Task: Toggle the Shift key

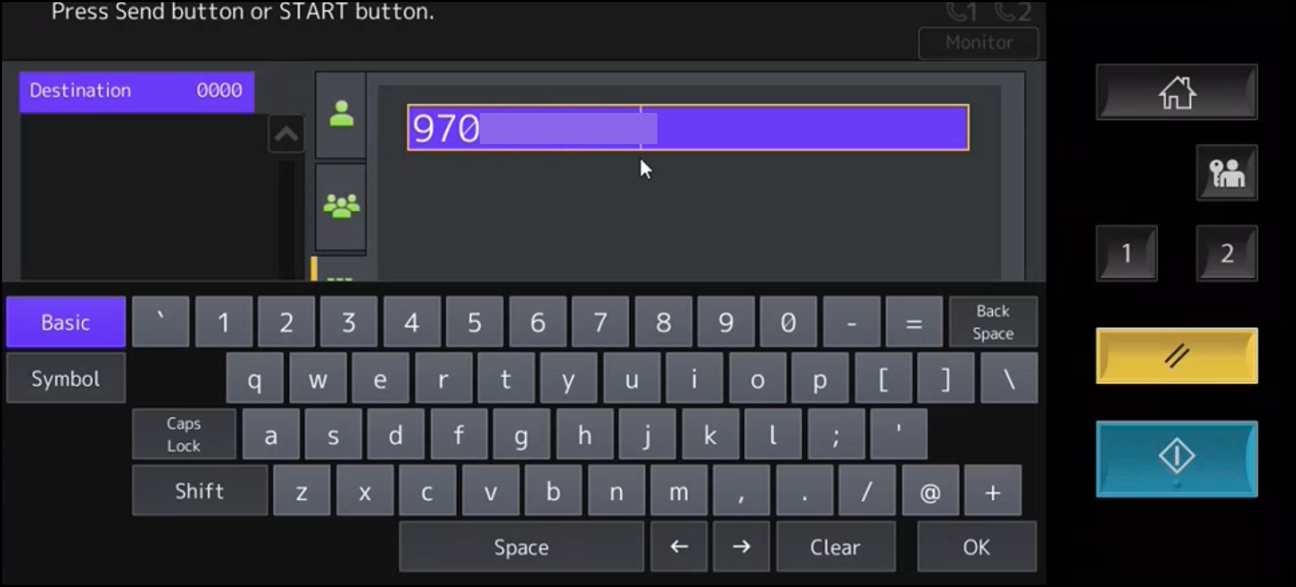Action: tap(199, 491)
